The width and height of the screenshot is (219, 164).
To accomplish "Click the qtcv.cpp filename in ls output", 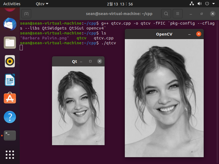I will coord(104,38).
